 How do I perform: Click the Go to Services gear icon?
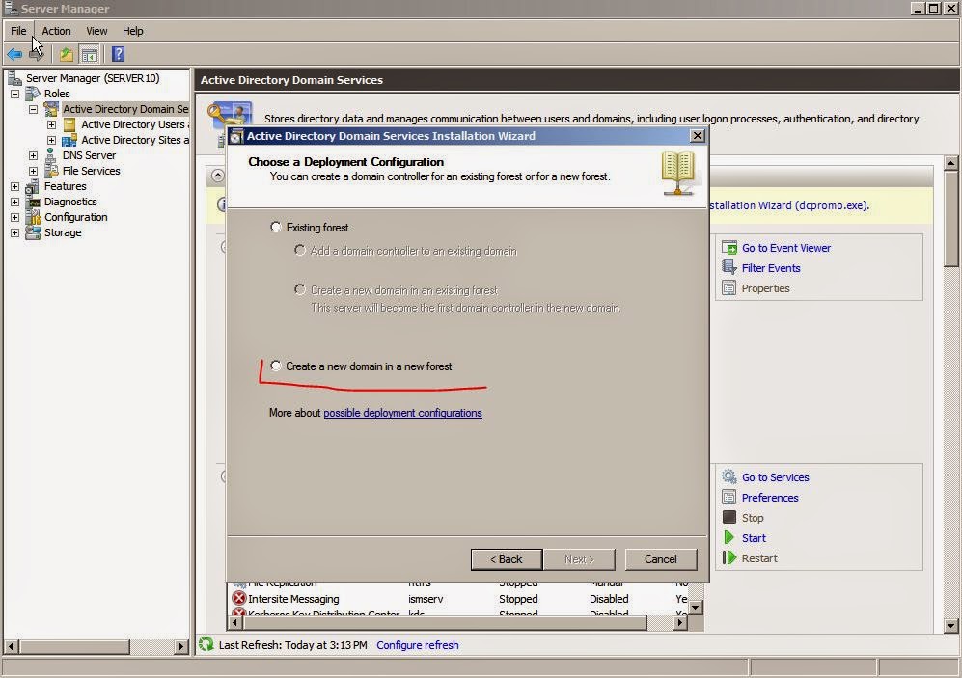coord(729,477)
